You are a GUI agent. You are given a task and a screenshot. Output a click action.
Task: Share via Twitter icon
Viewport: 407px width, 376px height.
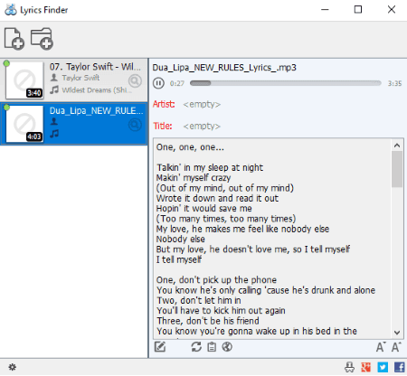(x=383, y=367)
